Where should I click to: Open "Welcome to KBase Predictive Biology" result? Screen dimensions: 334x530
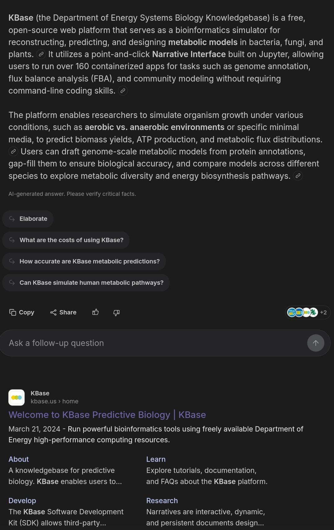pyautogui.click(x=107, y=414)
